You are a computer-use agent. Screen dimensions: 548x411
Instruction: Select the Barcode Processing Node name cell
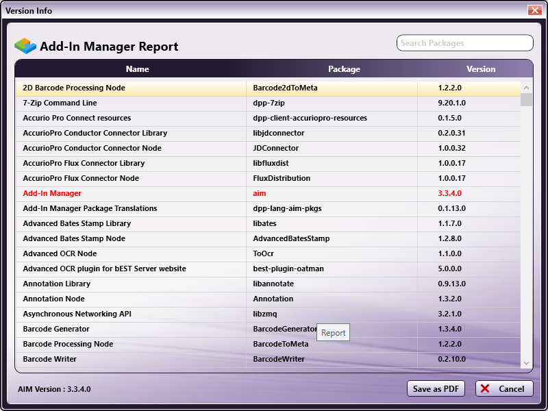tap(131, 344)
